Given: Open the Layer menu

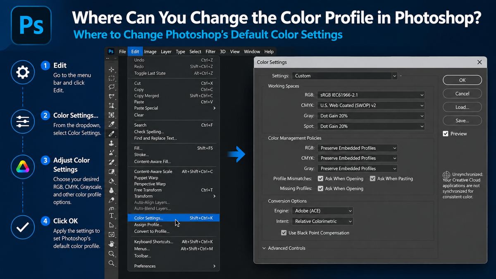Looking at the screenshot, I should point(166,52).
